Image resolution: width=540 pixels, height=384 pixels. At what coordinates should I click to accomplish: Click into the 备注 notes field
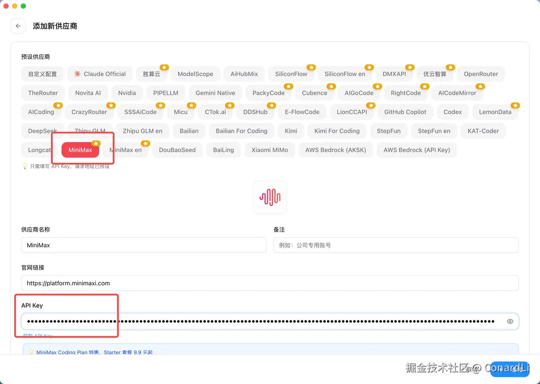tap(396, 245)
